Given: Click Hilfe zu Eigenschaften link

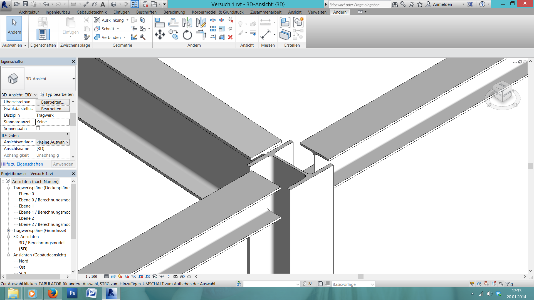Looking at the screenshot, I should pos(22,164).
